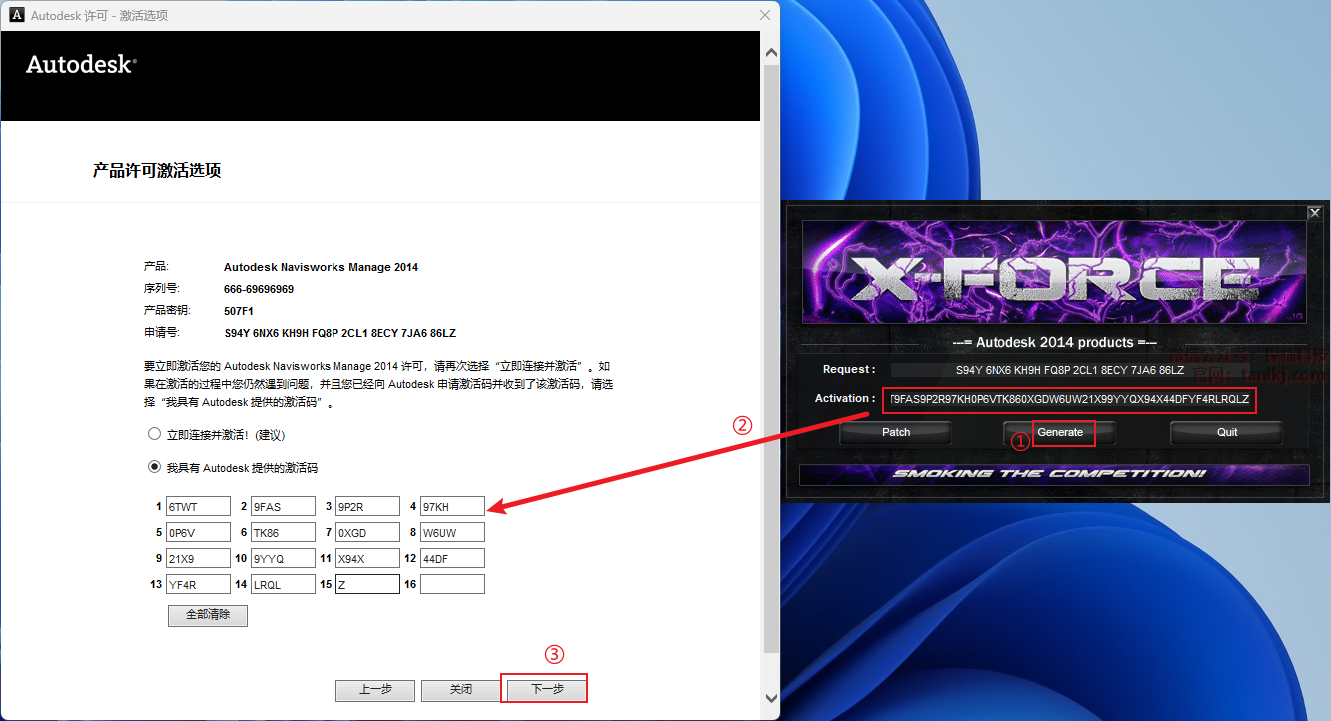Focus activation code field 8 with W6UW
1331x721 pixels.
point(452,532)
